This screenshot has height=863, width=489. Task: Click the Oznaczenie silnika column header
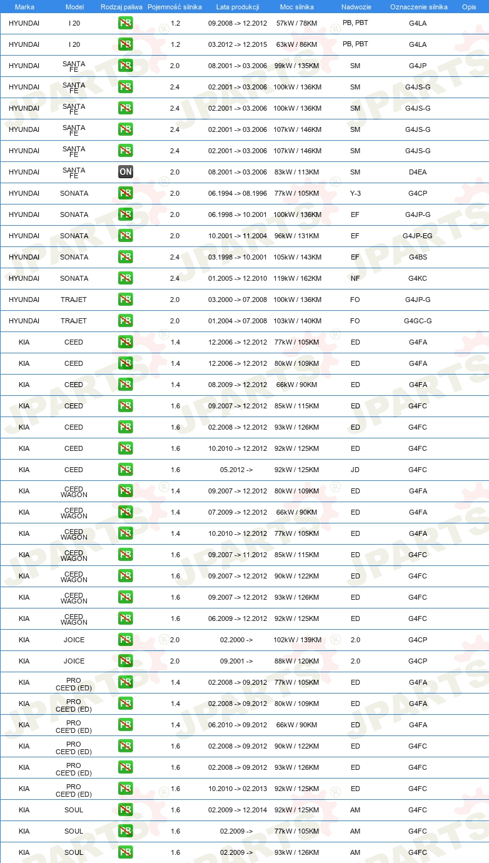coord(418,6)
